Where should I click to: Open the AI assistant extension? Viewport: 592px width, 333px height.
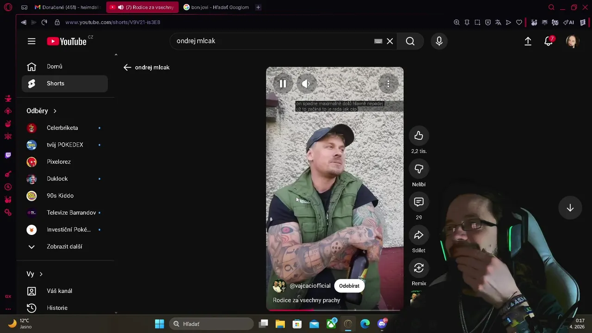pos(568,22)
